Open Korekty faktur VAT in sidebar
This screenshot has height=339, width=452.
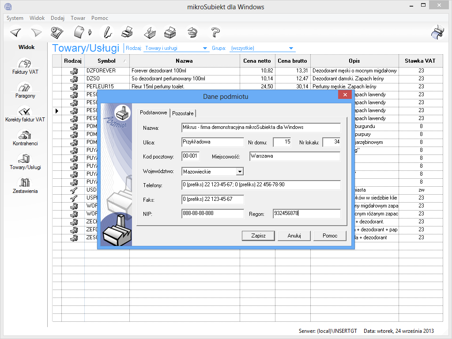[x=25, y=115]
